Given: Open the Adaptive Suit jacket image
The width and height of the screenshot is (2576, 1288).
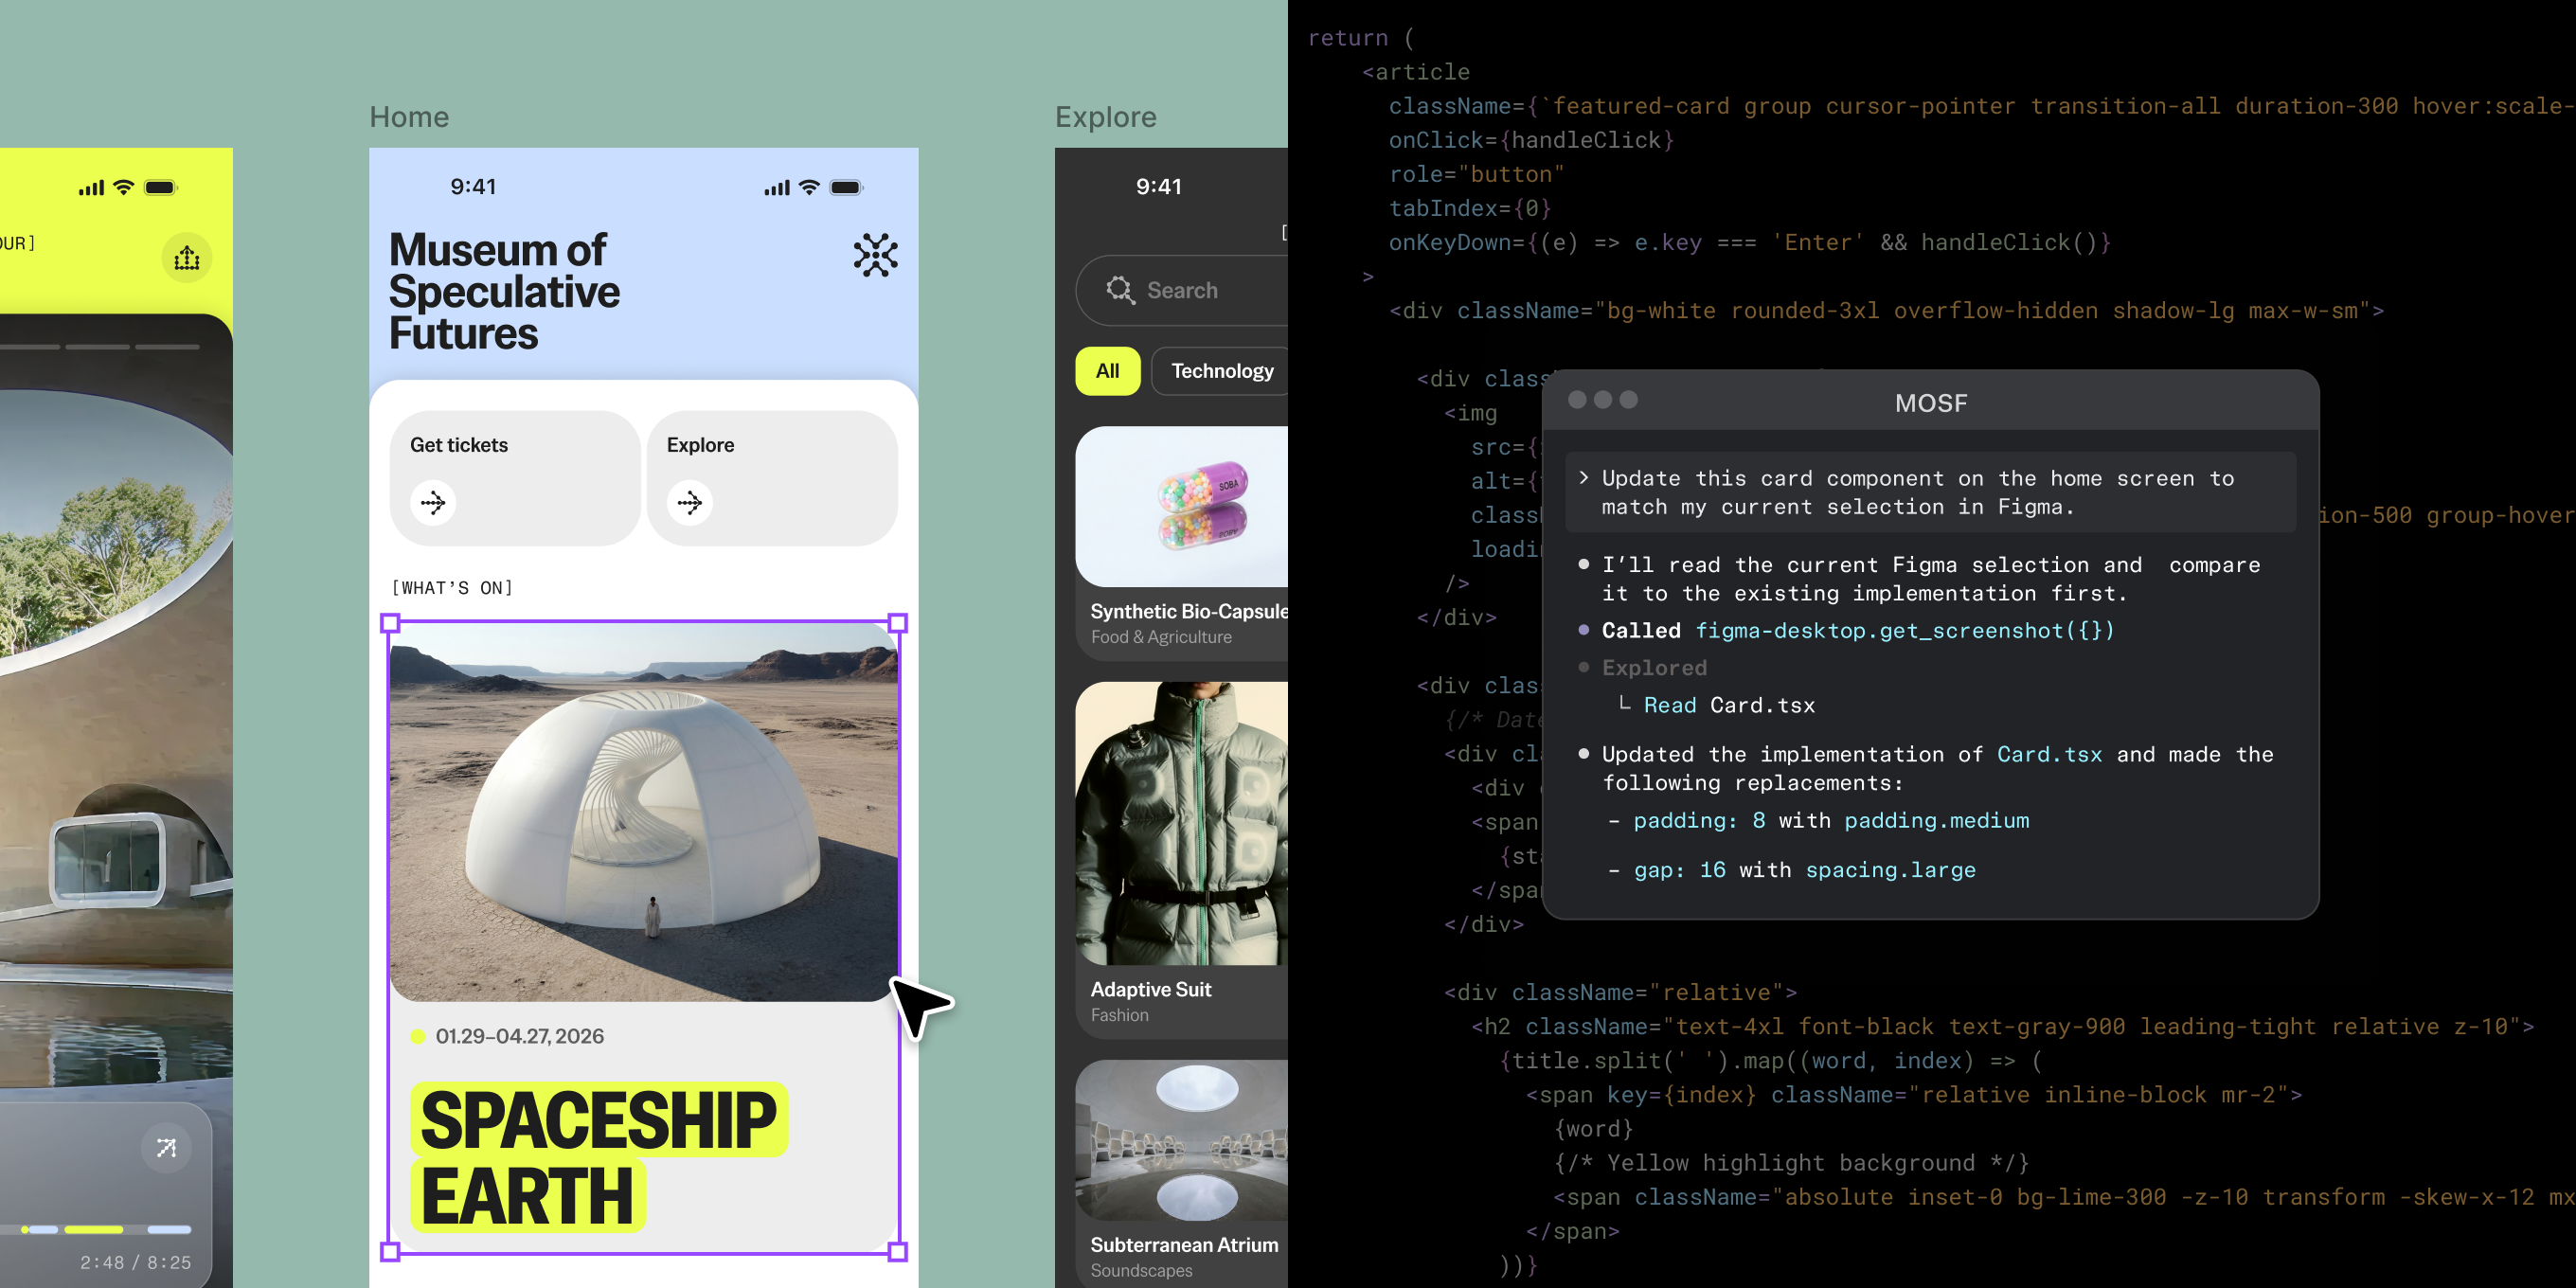Looking at the screenshot, I should point(1182,824).
